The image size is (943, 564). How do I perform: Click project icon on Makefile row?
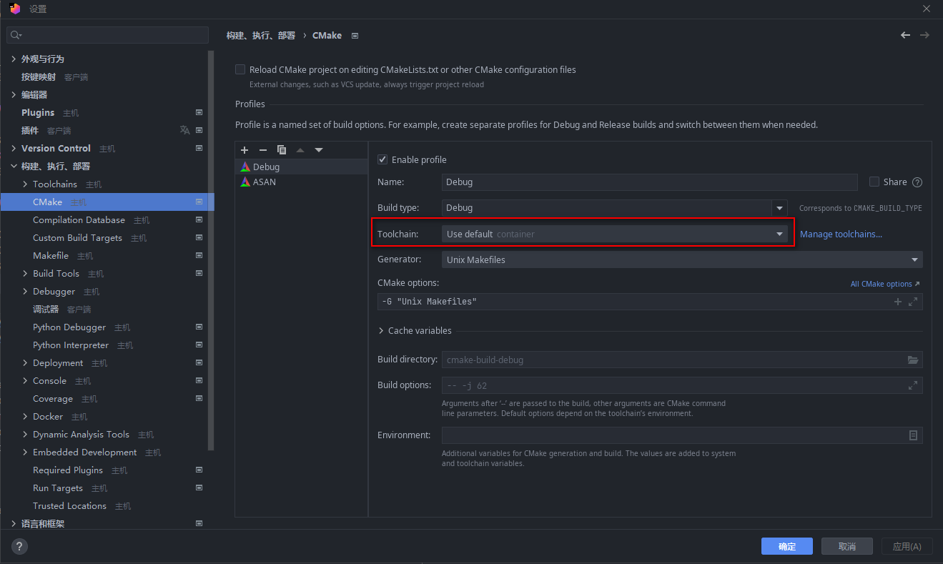coord(199,255)
